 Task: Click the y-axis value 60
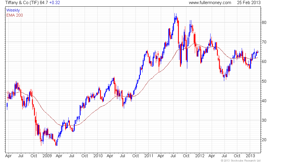click(264, 61)
